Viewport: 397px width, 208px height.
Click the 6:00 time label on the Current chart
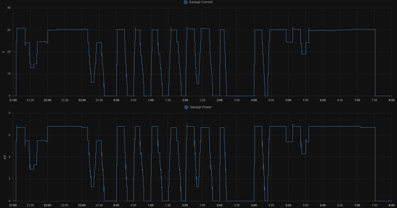[323, 100]
